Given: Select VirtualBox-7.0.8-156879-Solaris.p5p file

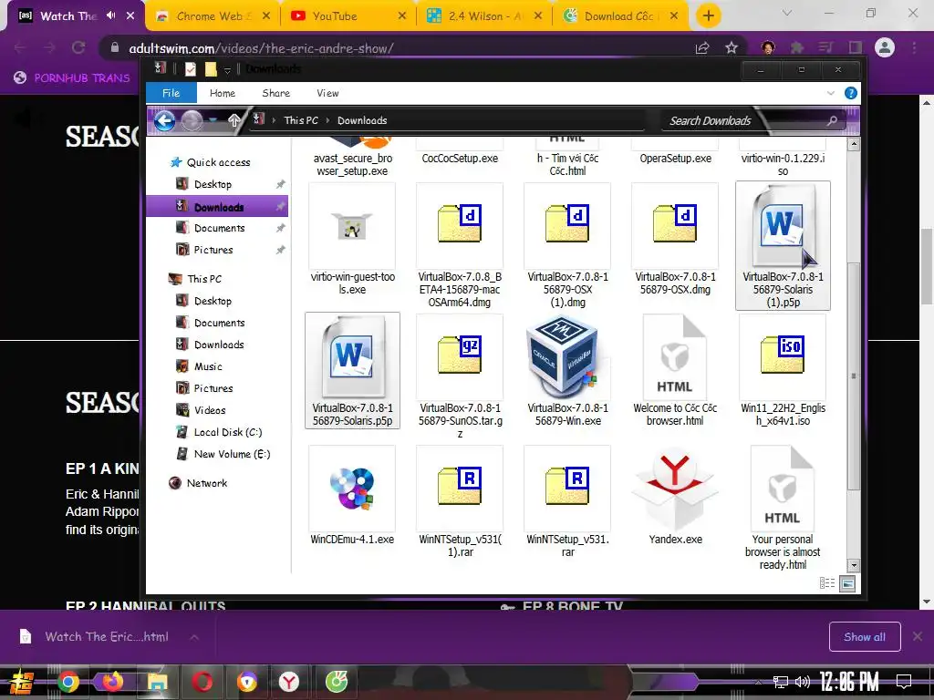Looking at the screenshot, I should 352,370.
